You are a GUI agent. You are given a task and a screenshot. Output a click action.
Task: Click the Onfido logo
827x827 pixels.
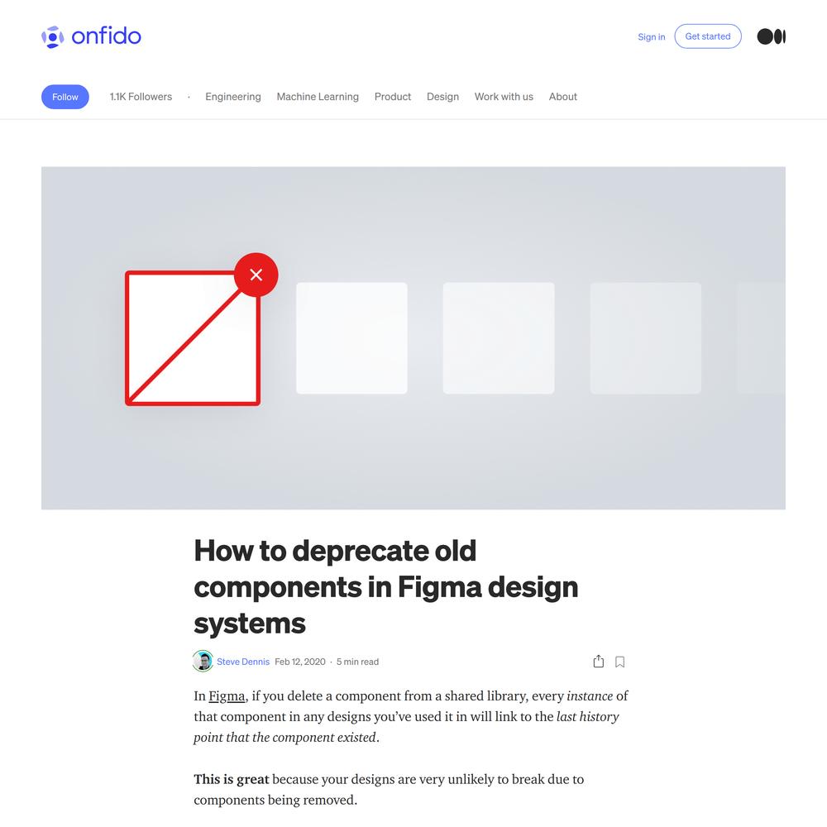[x=91, y=36]
